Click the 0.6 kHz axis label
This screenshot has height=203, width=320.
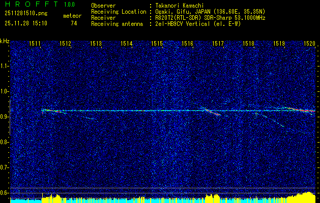pos(4,193)
